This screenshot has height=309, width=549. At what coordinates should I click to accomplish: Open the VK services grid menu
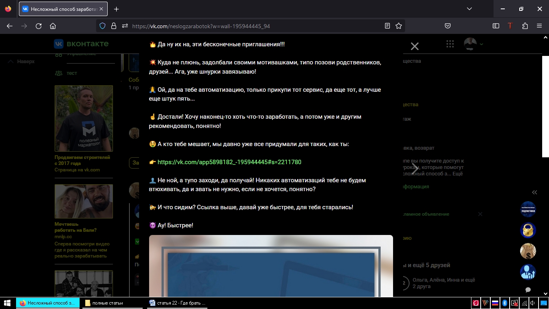450,44
